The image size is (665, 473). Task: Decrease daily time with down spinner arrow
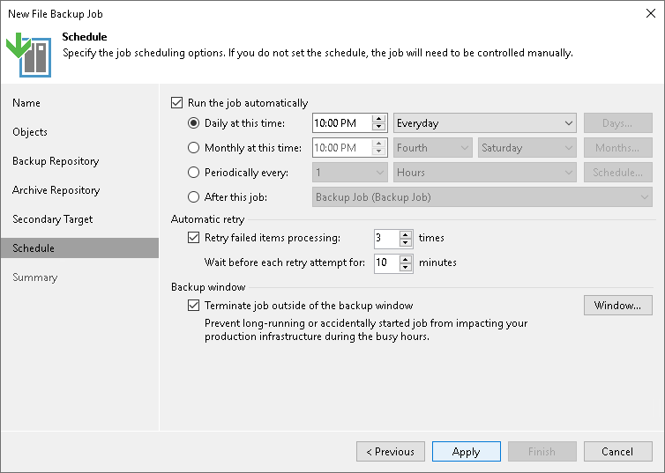pyautogui.click(x=379, y=128)
